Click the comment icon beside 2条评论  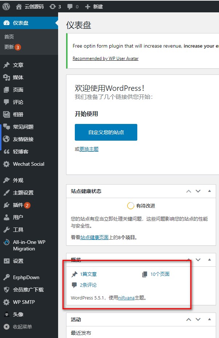[x=74, y=285]
